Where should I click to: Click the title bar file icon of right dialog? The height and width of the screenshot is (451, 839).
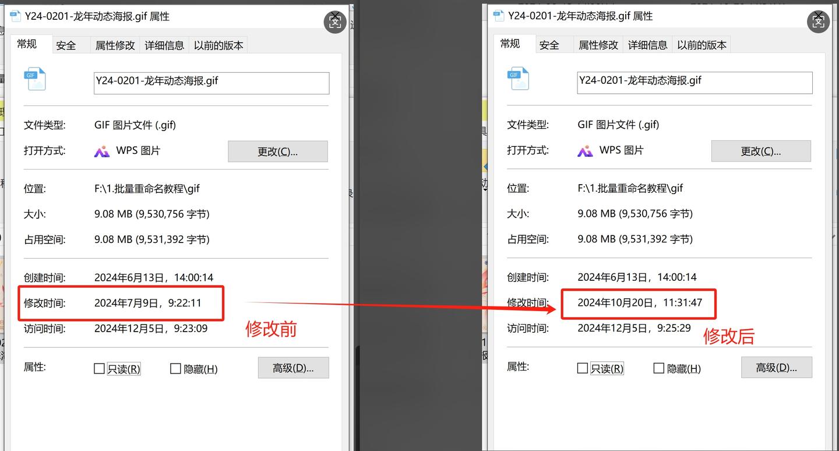499,16
